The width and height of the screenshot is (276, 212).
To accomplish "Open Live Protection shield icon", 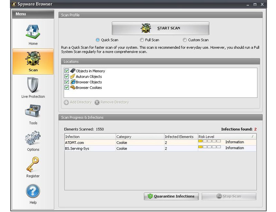I will [x=33, y=85].
